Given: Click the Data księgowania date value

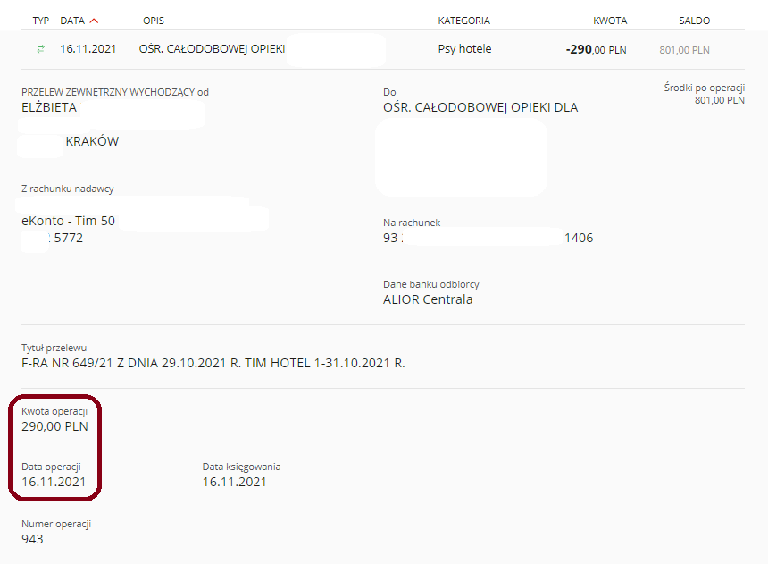Looking at the screenshot, I should (x=234, y=482).
